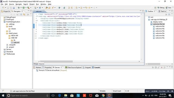This screenshot has height=98, width=174.
Task: Maximize the web.xml editor area
Action: click(x=143, y=11)
